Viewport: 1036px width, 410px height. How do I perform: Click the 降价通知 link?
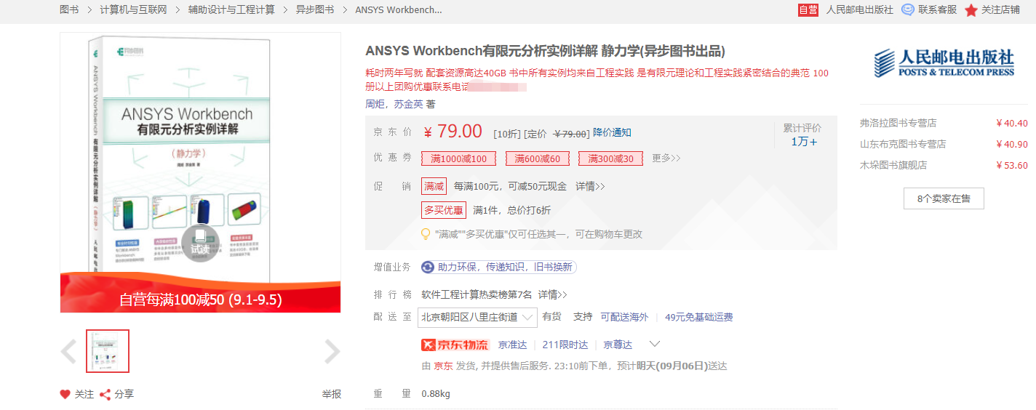(x=612, y=132)
